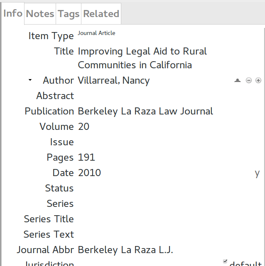Select the Info tab

pyautogui.click(x=13, y=13)
